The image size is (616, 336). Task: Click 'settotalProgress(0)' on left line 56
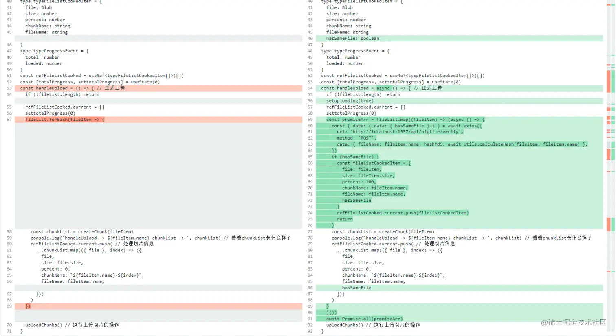50,113
